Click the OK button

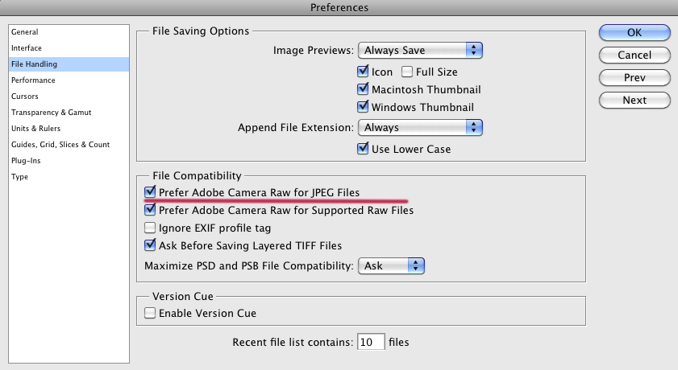[x=634, y=33]
